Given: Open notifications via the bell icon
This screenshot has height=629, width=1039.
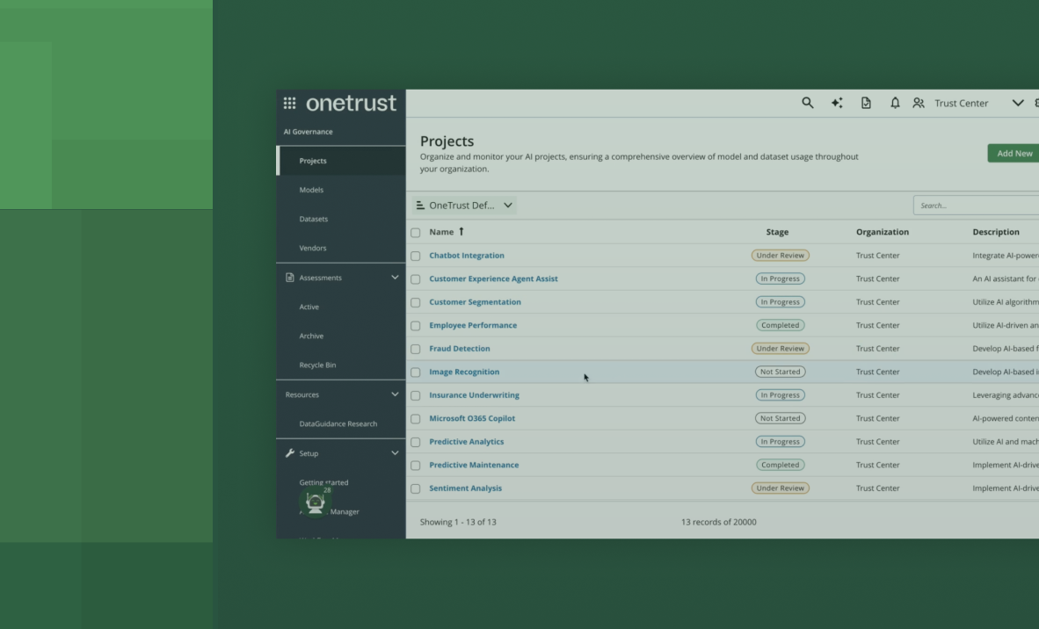Looking at the screenshot, I should coord(895,103).
